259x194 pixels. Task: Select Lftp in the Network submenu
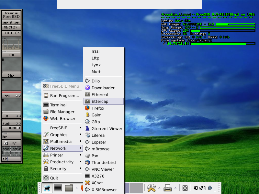point(104,58)
